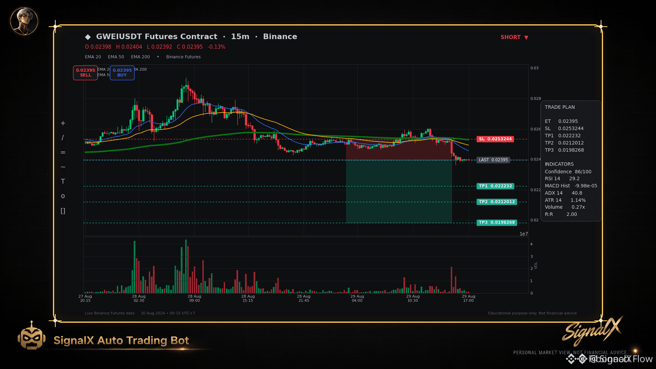Open the profile avatar picture
The width and height of the screenshot is (656, 369).
click(24, 21)
